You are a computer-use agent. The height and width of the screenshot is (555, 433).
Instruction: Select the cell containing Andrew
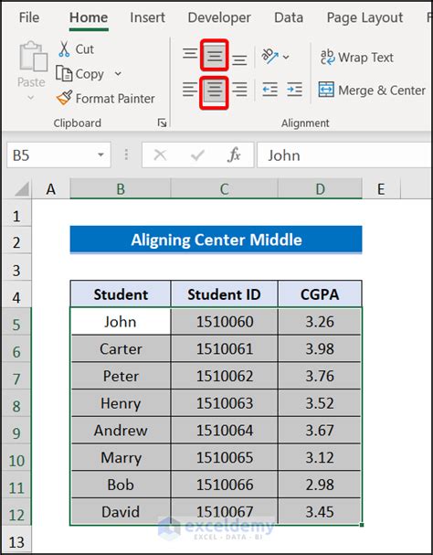[x=121, y=431]
